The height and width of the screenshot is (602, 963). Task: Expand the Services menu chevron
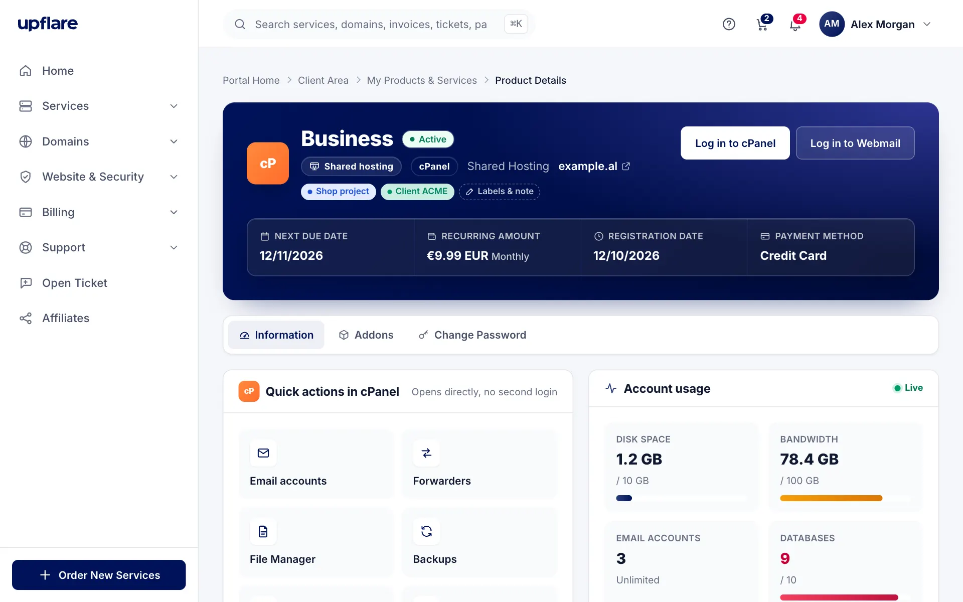(x=174, y=106)
